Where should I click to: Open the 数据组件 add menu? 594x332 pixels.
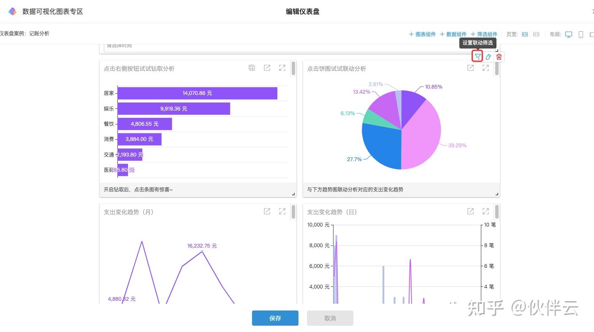453,34
